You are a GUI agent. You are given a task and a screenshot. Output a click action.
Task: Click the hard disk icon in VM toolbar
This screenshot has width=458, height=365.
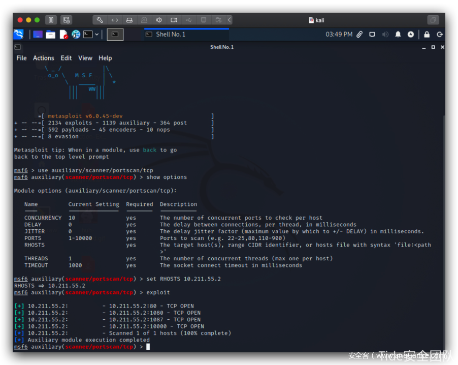129,20
